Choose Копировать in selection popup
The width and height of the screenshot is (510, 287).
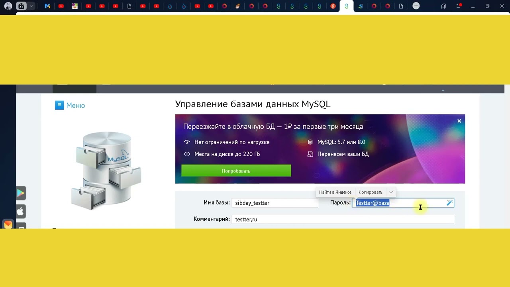click(x=370, y=192)
